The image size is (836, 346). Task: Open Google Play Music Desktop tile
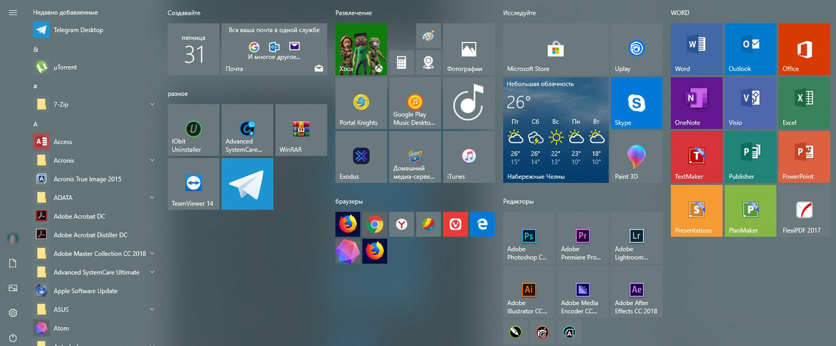(415, 102)
